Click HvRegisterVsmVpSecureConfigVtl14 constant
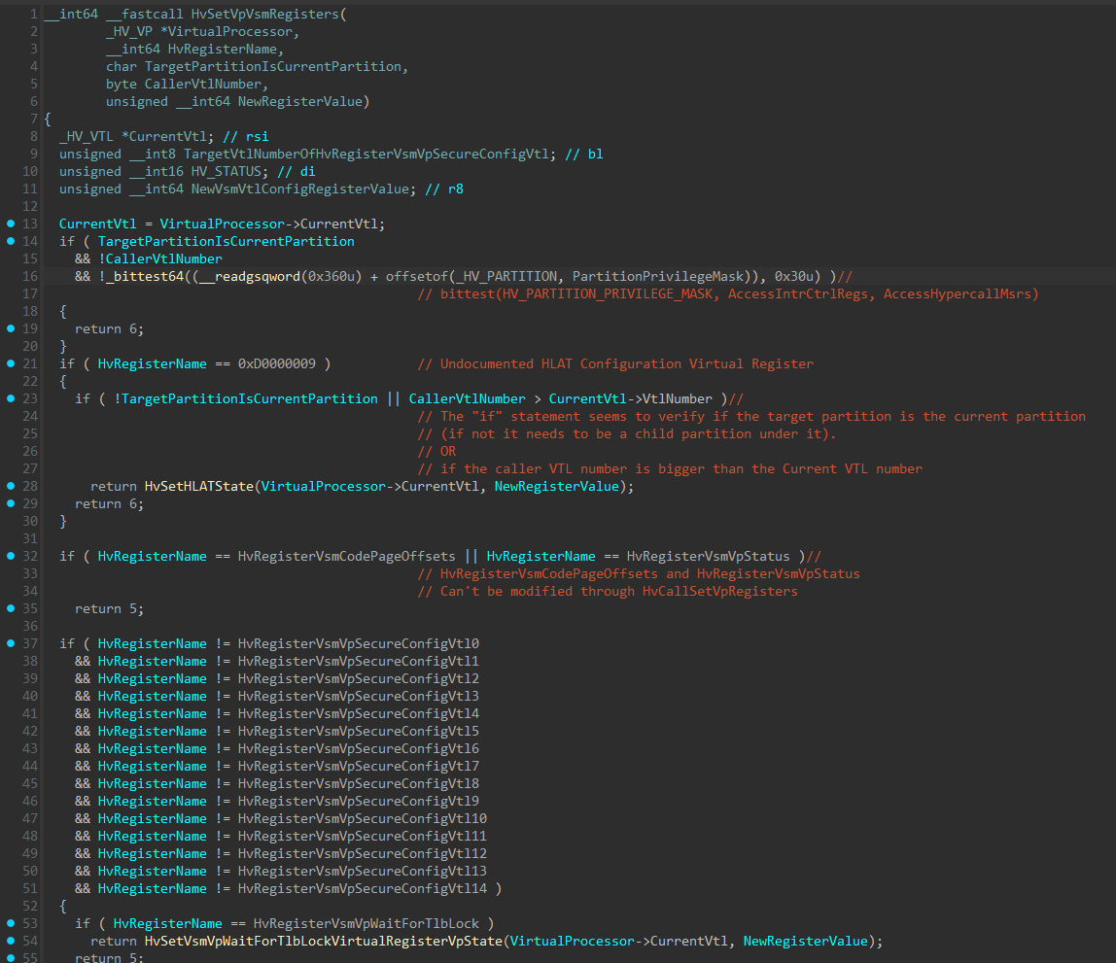The width and height of the screenshot is (1116, 963). [x=363, y=888]
